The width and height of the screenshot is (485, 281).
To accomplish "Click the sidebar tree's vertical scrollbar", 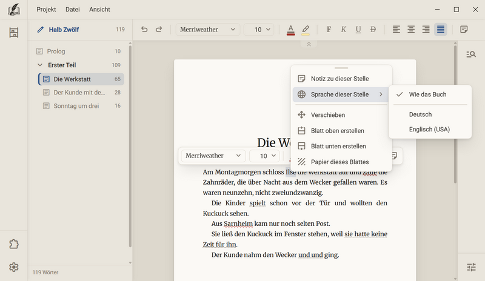I will [x=130, y=146].
